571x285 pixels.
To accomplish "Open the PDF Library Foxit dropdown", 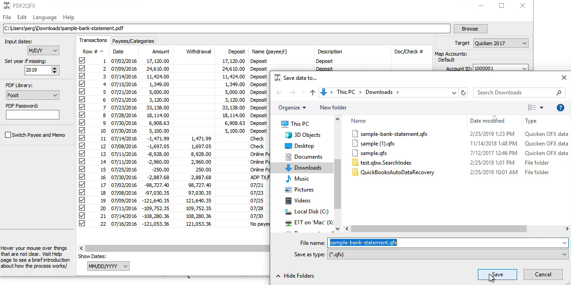I will (32, 95).
